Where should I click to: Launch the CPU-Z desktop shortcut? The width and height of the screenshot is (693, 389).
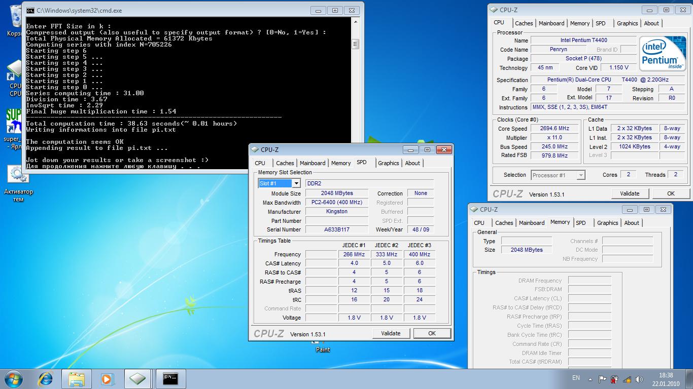pos(14,79)
